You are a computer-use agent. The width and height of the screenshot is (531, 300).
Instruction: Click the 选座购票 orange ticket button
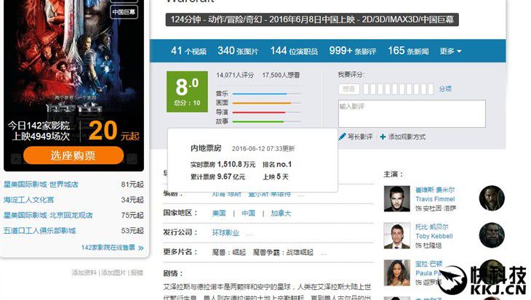73,155
